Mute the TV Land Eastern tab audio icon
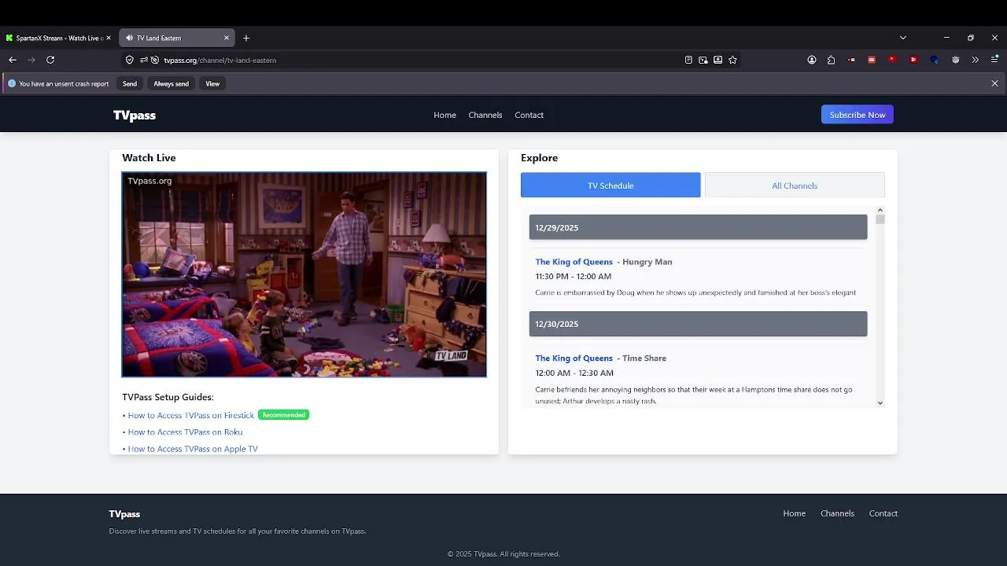Screen dimensions: 1007x566 (x=130, y=38)
